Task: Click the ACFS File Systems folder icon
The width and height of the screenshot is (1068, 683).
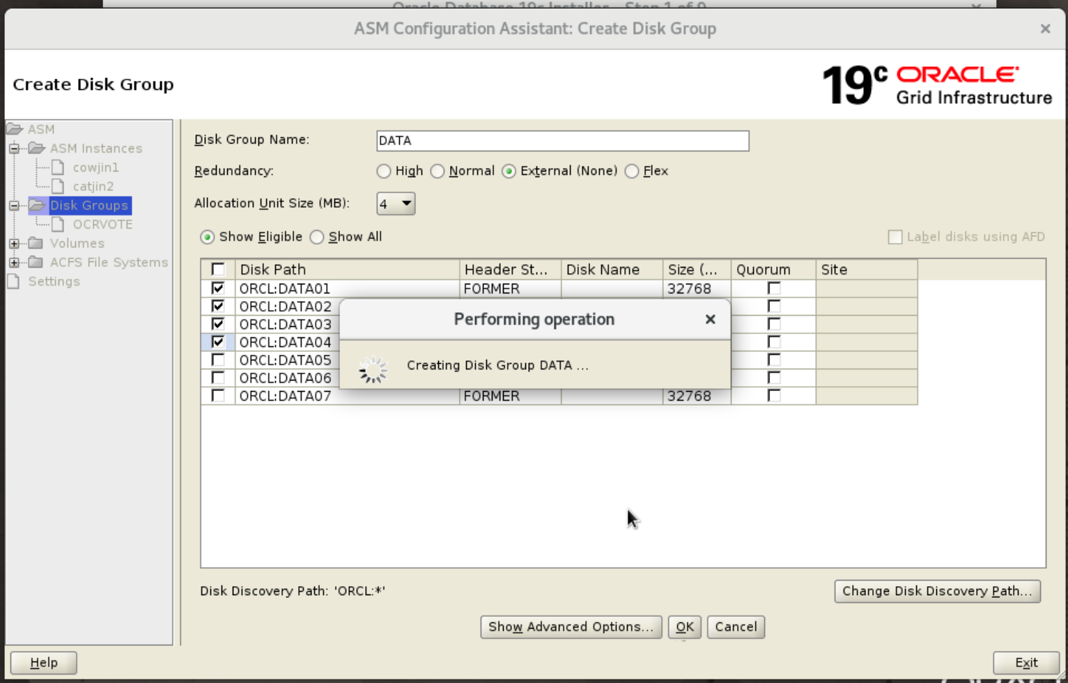Action: tap(36, 262)
